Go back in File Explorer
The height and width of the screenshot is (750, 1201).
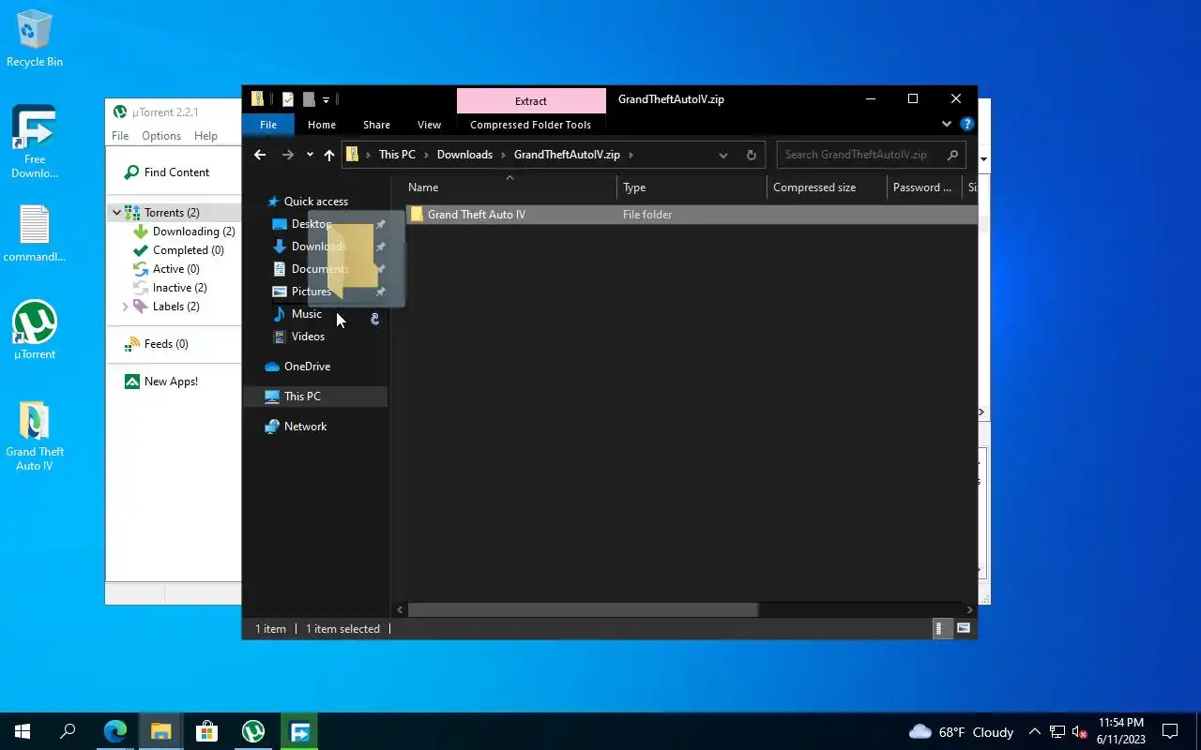(260, 155)
